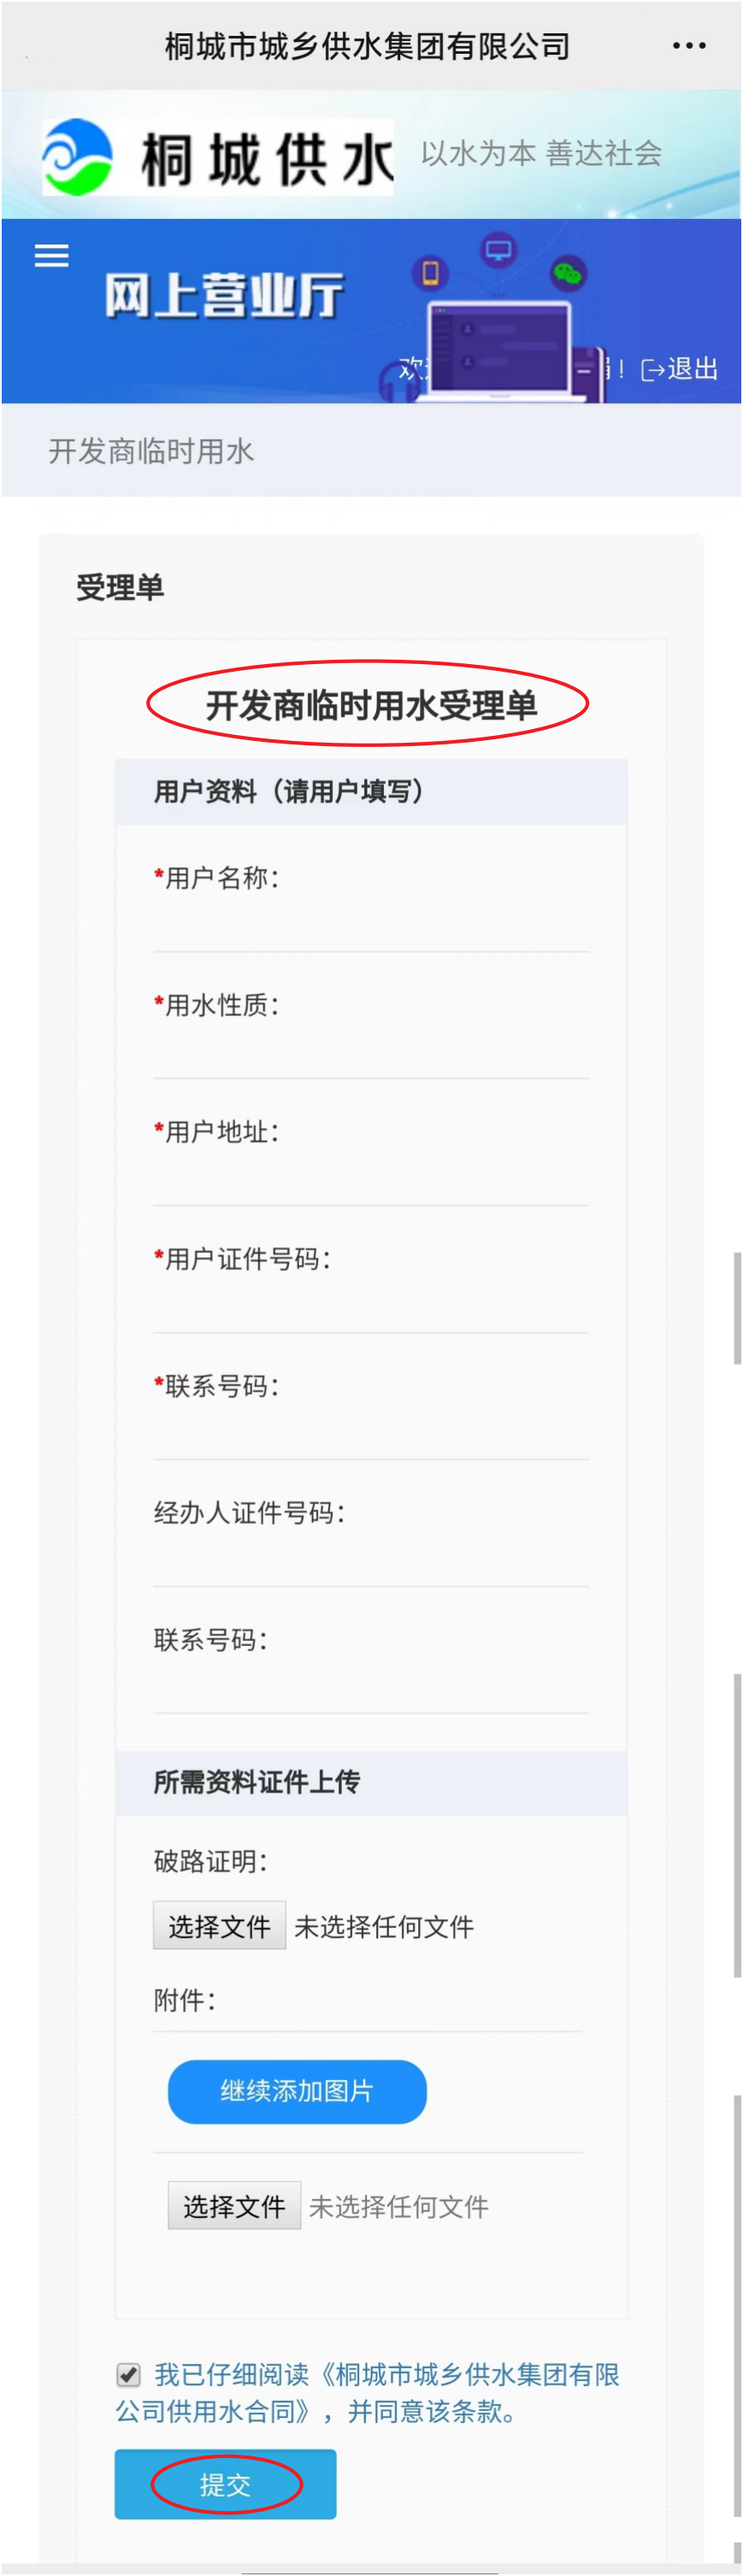
Task: Click the 桐城供水 logo
Action: click(217, 157)
